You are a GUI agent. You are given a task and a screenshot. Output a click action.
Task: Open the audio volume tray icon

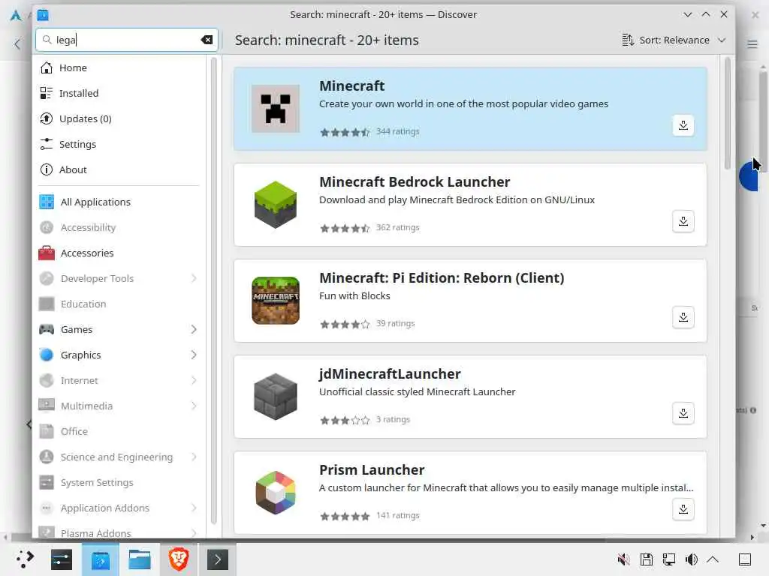tap(692, 559)
